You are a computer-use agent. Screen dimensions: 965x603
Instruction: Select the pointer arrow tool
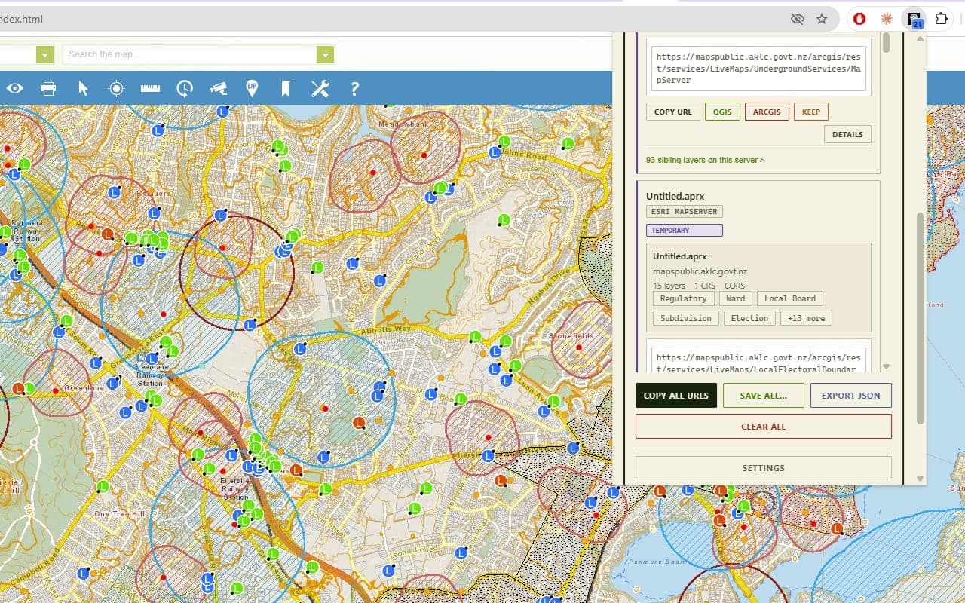point(83,89)
